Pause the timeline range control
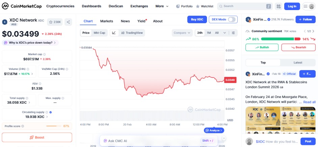 224,138
